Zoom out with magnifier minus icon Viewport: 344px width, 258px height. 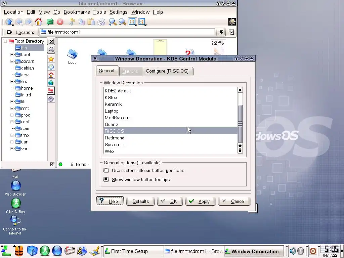point(122,22)
